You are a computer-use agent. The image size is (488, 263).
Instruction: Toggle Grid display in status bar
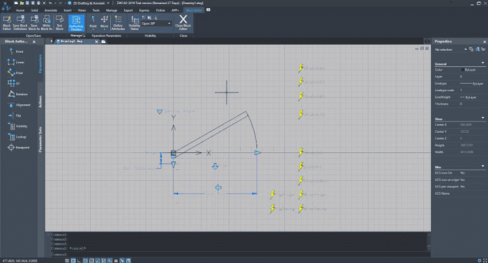coord(73,260)
